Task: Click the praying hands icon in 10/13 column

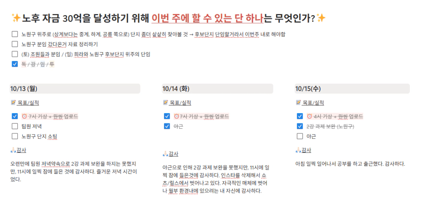Action: (x=13, y=150)
